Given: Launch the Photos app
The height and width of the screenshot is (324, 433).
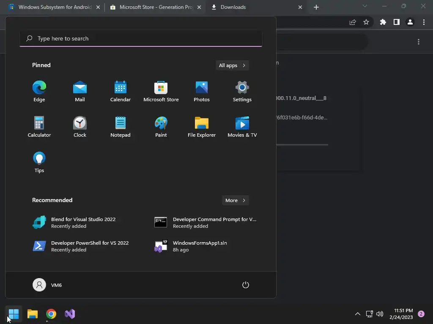Looking at the screenshot, I should [202, 92].
